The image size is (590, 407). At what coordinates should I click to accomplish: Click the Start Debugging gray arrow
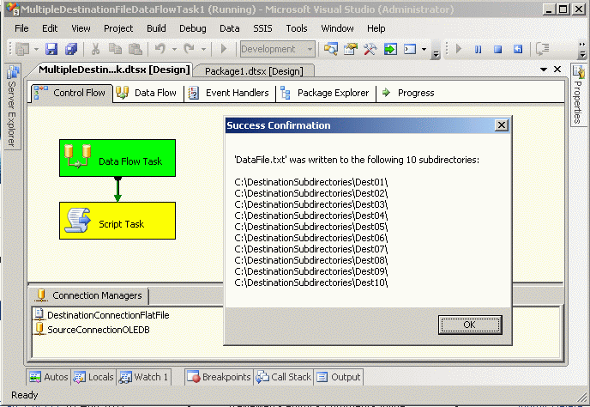[224, 49]
